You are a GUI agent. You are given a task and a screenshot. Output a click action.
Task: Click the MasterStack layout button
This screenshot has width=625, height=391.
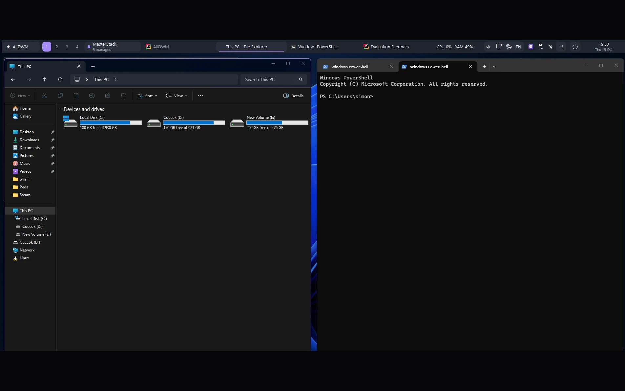113,47
